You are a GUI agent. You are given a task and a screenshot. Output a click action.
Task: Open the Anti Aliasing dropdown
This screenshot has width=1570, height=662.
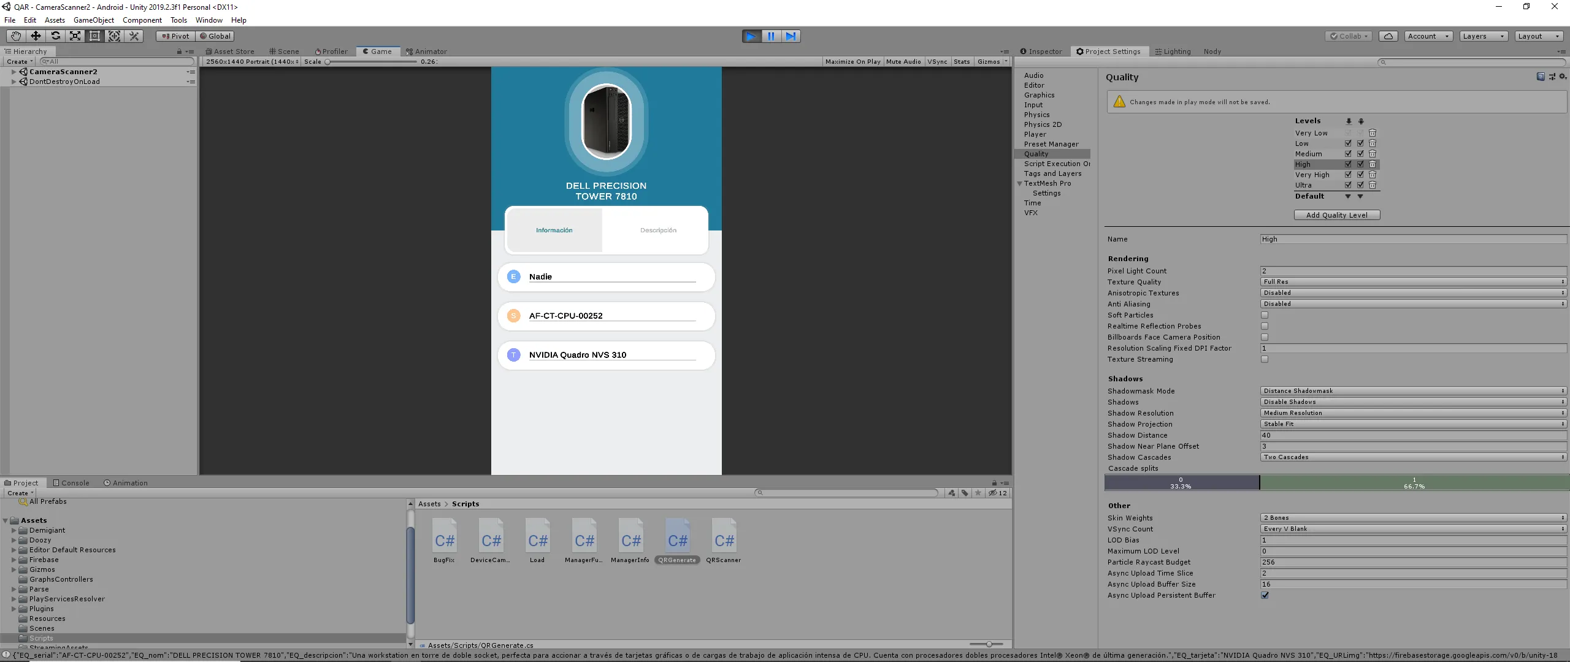point(1414,304)
